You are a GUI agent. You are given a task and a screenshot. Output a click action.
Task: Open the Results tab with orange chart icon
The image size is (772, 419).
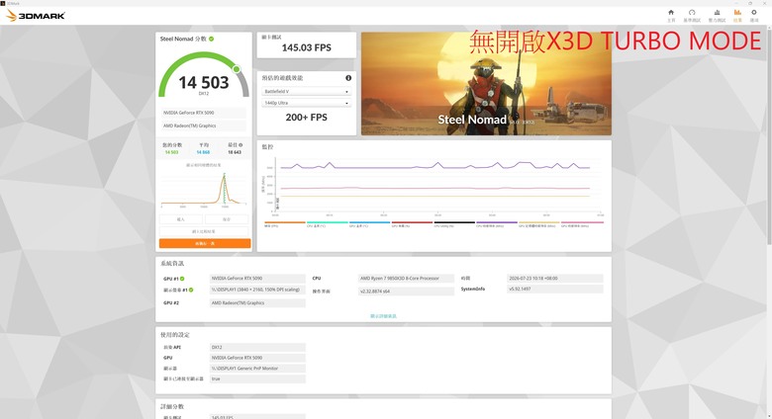737,15
